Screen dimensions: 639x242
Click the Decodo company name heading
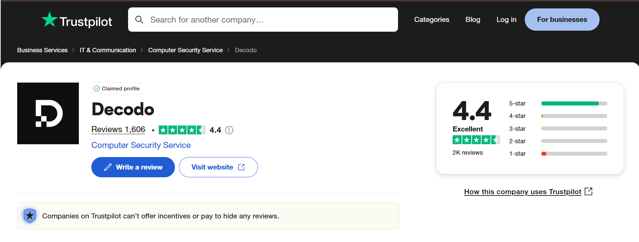pos(123,109)
